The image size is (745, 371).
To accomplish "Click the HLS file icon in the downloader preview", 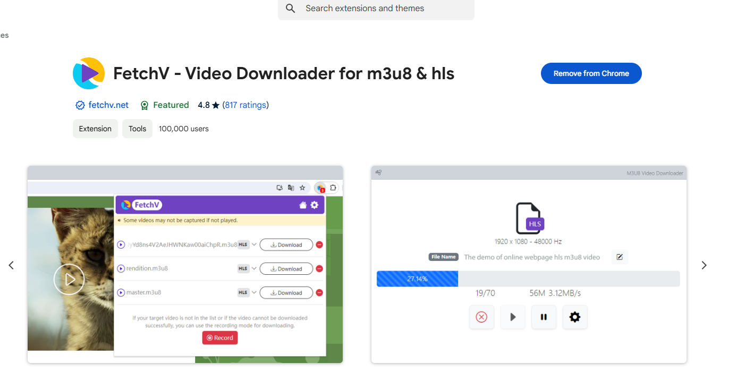I will point(530,218).
